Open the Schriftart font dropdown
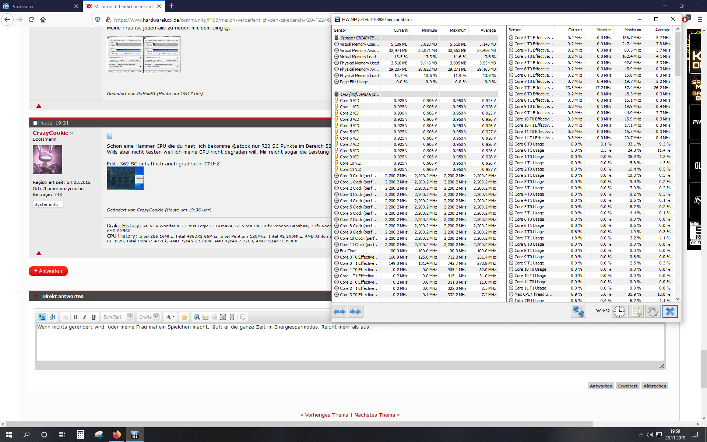The width and height of the screenshot is (707, 442). [x=129, y=317]
